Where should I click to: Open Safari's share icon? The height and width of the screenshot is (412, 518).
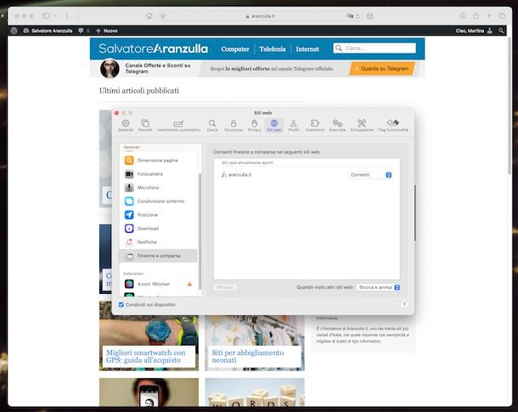[x=476, y=15]
